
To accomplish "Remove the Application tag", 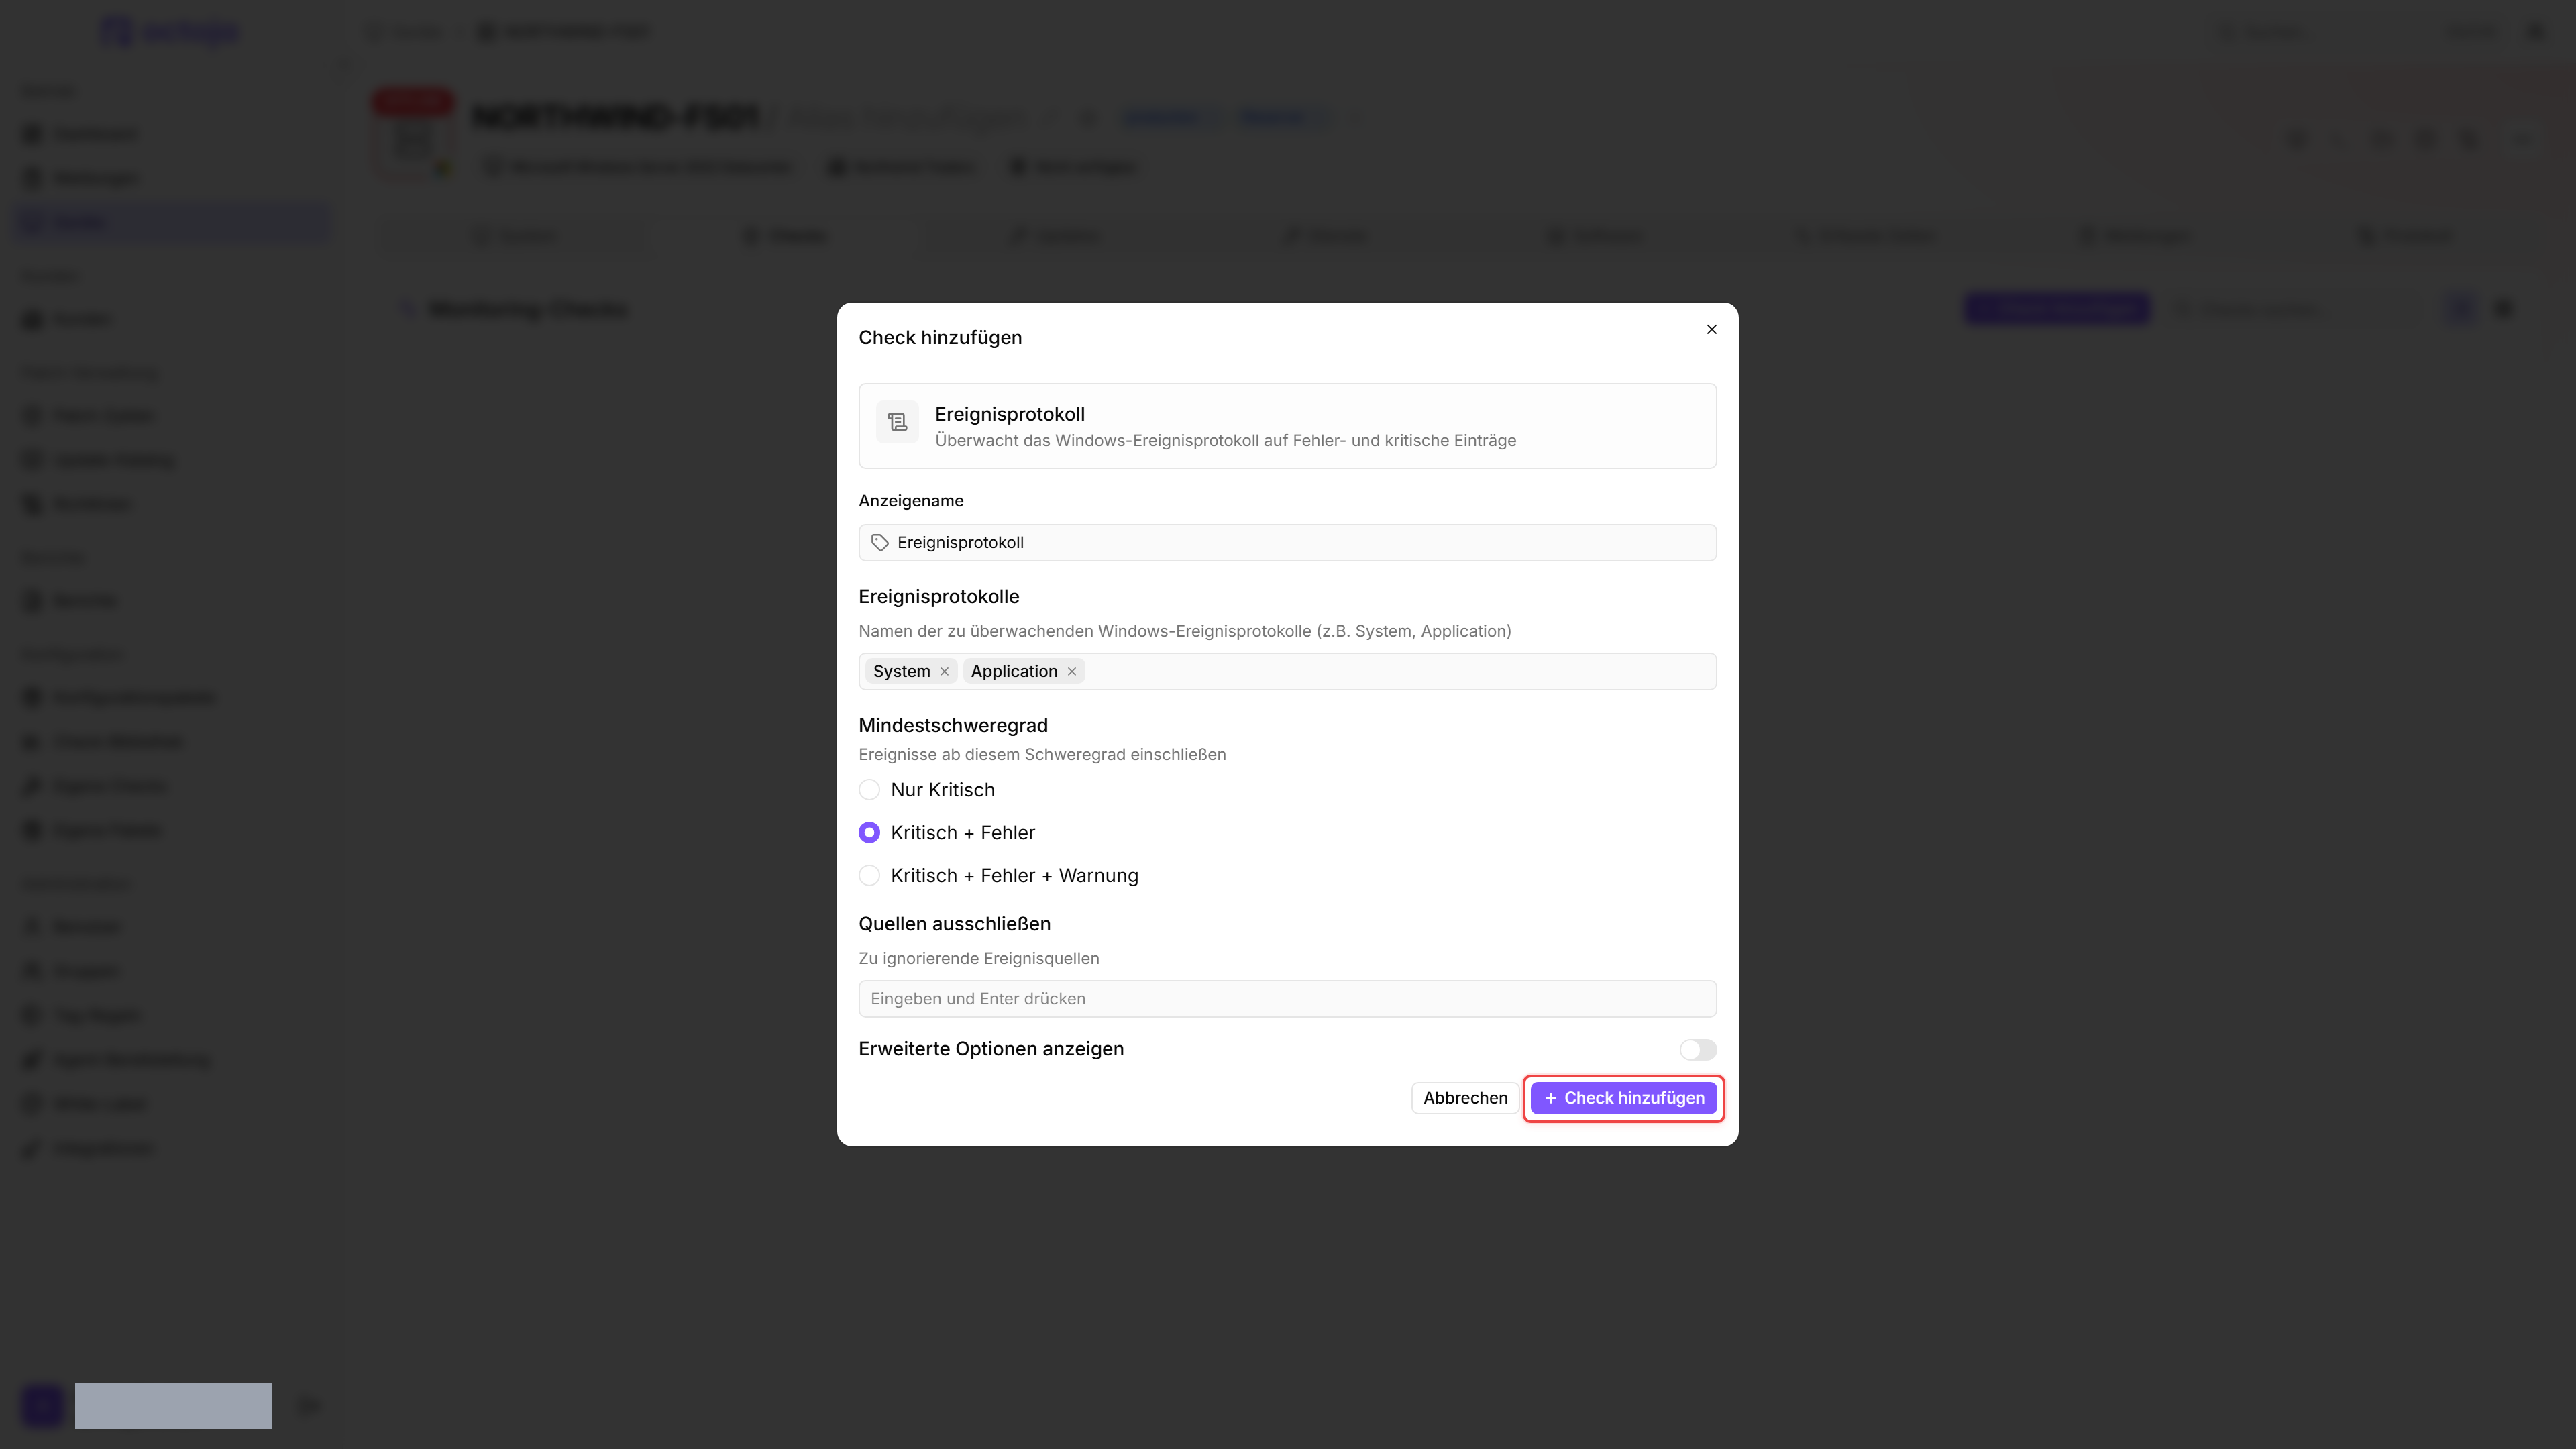I will pos(1071,671).
